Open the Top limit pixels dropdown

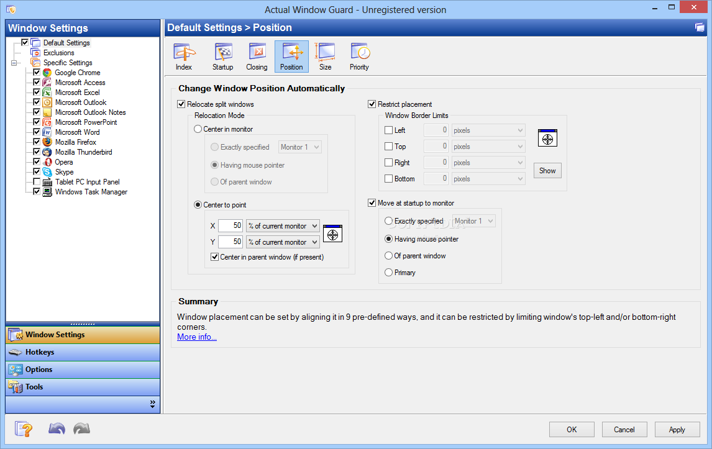point(488,147)
